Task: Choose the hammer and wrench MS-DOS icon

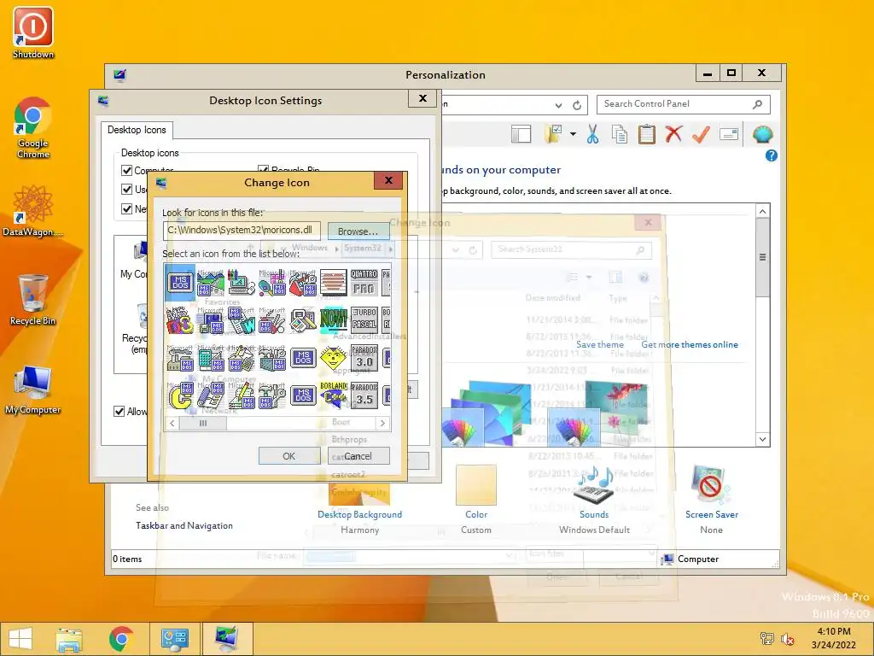Action: tap(272, 395)
